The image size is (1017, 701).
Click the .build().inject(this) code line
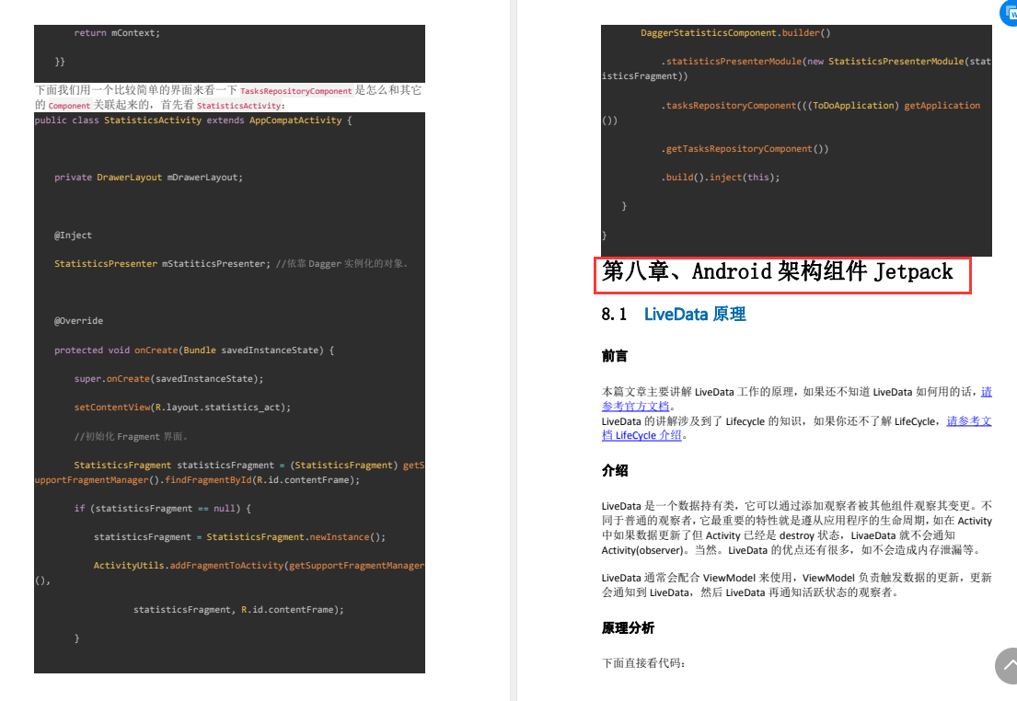pyautogui.click(x=720, y=177)
